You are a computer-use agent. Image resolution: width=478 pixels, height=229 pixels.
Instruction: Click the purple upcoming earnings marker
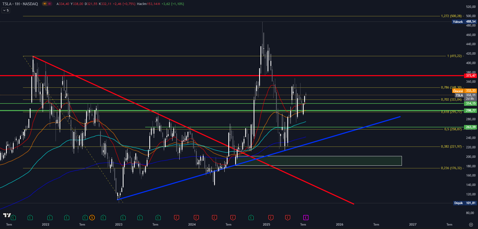[306, 217]
